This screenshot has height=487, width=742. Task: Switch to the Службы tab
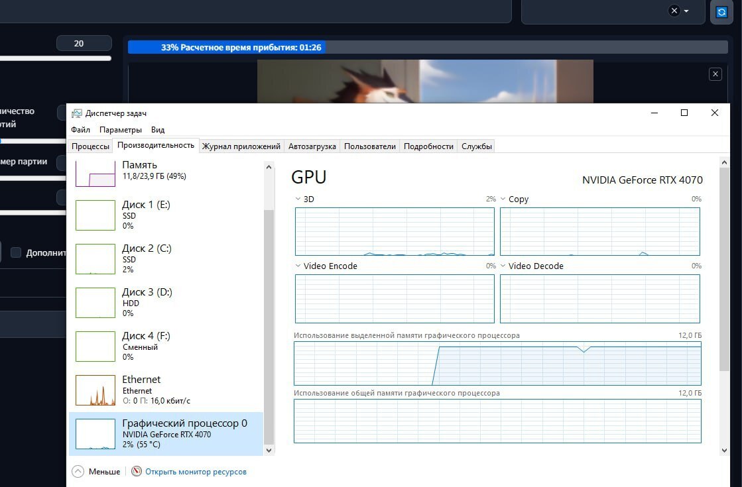477,146
